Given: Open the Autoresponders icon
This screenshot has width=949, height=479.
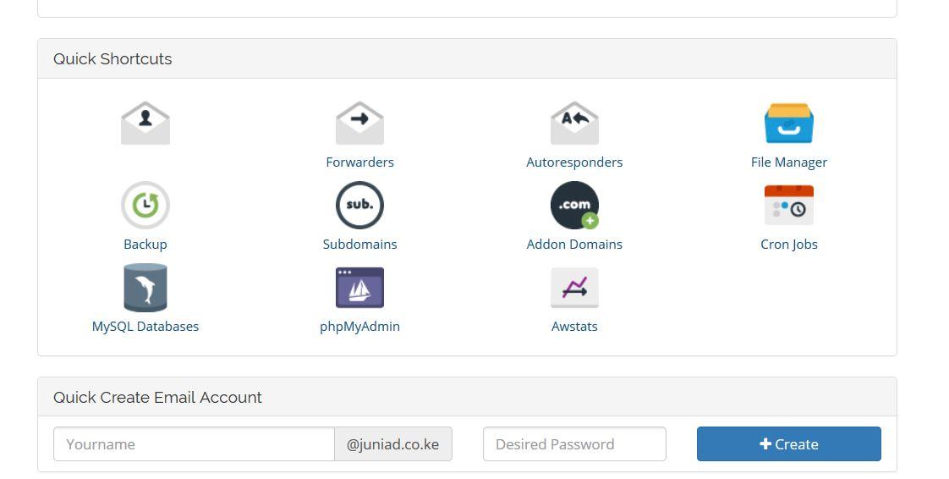Looking at the screenshot, I should 574,124.
